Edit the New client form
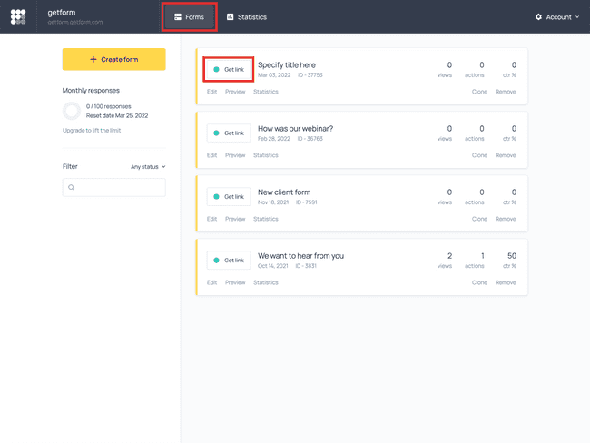 tap(211, 219)
